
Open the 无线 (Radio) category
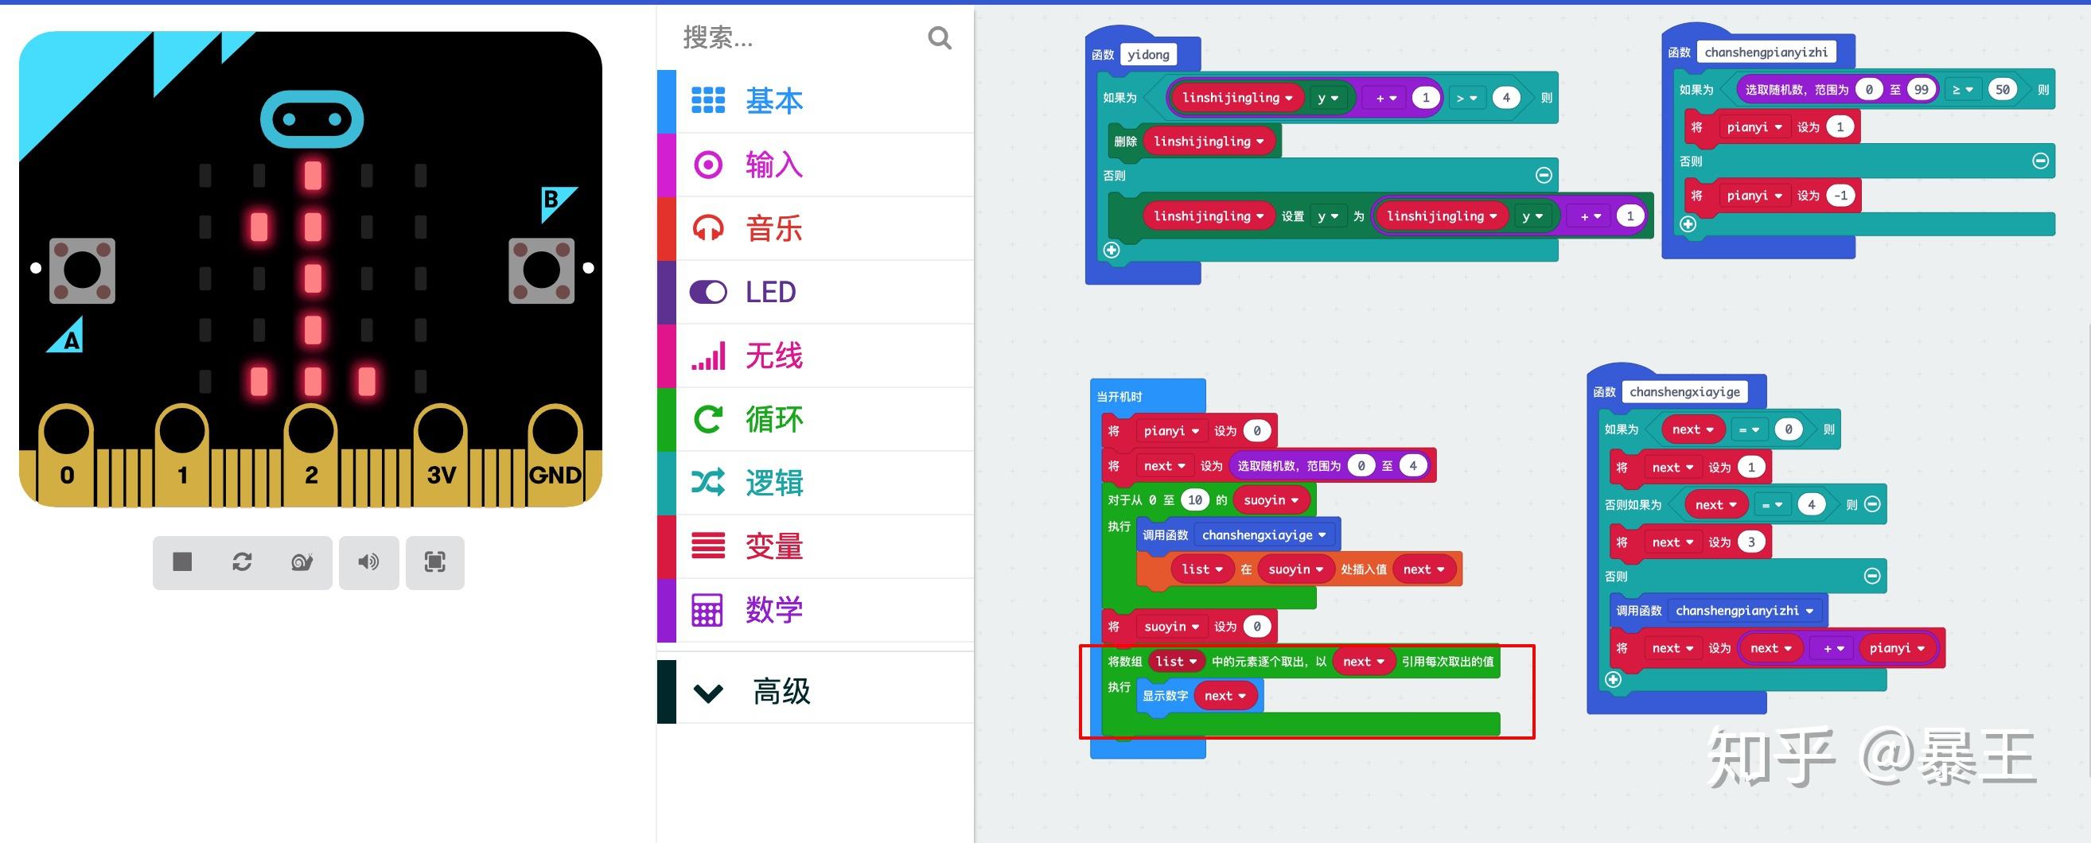tap(773, 355)
